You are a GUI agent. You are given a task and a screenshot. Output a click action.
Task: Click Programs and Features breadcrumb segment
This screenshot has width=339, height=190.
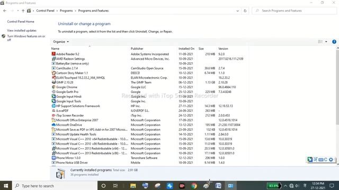pyautogui.click(x=93, y=11)
